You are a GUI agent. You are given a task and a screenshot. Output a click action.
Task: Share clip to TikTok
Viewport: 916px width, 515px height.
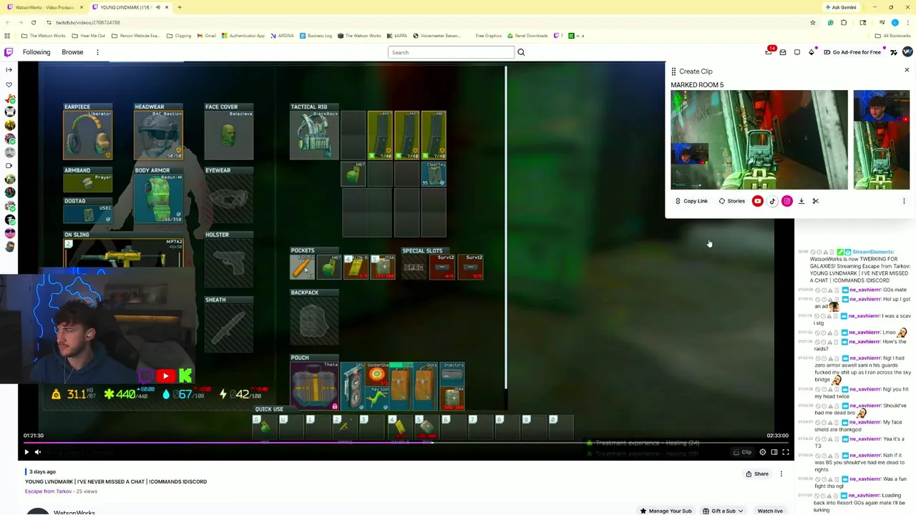772,201
